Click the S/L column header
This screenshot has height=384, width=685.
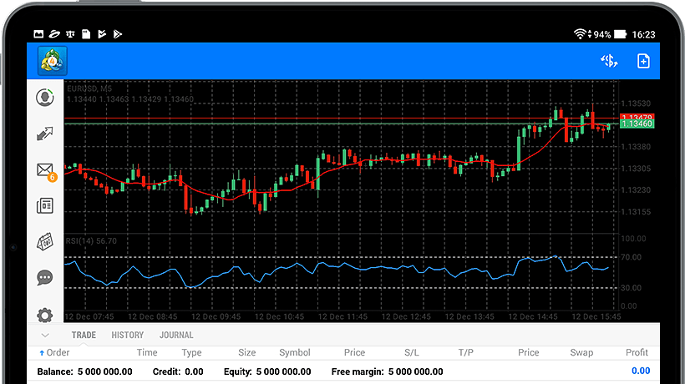click(412, 352)
